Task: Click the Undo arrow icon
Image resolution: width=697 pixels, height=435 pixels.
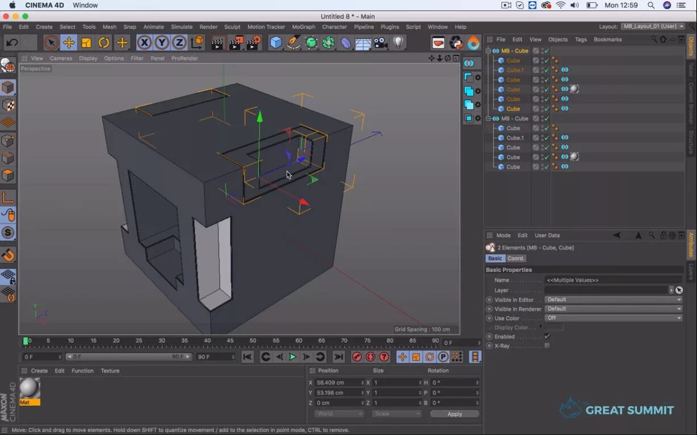Action: point(12,42)
